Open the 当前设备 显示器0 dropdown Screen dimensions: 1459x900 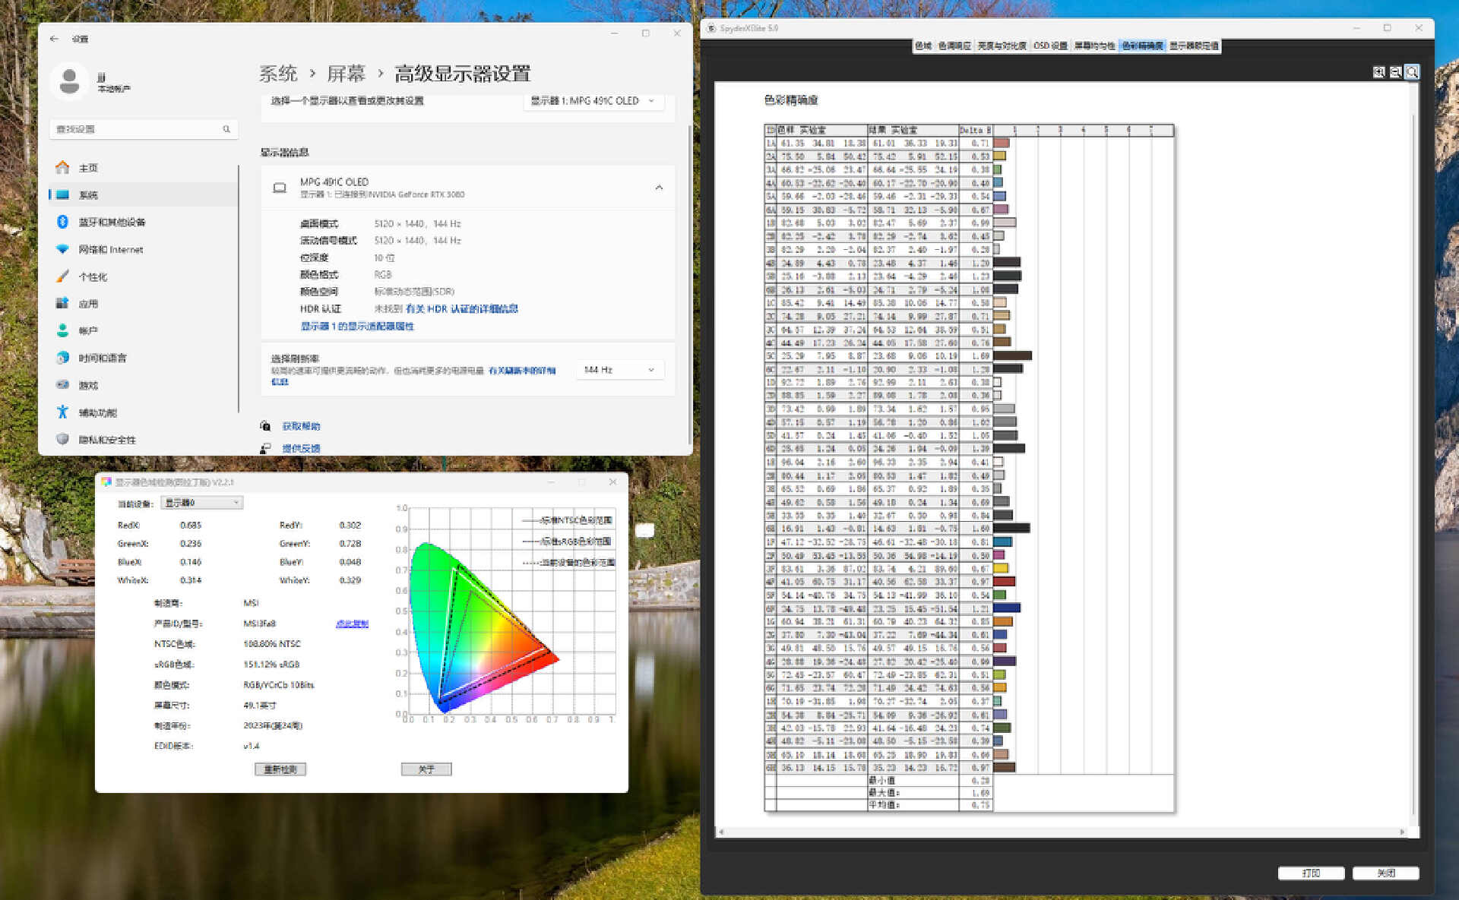point(201,503)
